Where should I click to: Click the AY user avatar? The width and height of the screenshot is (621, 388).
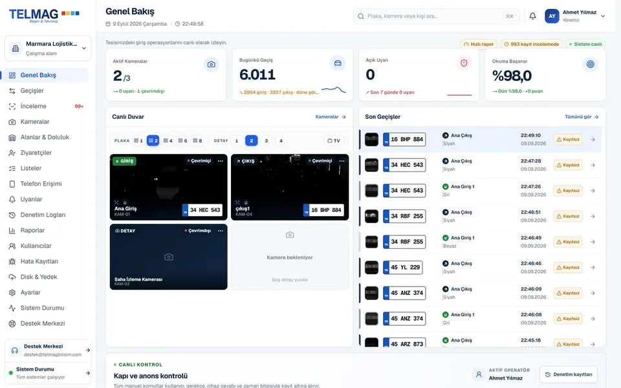click(552, 16)
